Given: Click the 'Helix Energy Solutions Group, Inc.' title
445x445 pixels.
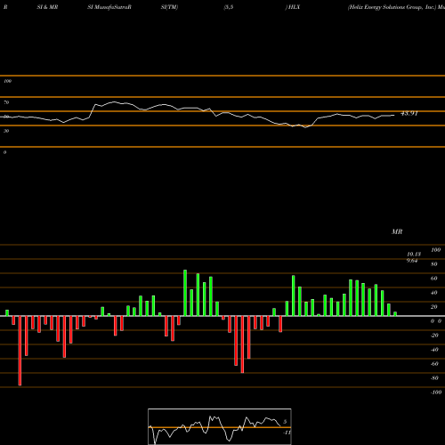Looking at the screenshot, I should [392, 7].
